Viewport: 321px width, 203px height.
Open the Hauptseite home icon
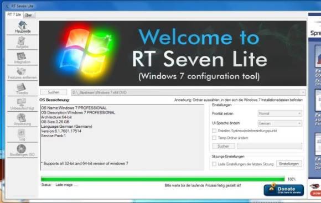point(23,27)
